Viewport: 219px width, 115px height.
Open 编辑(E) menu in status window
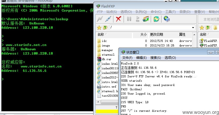point(141,58)
